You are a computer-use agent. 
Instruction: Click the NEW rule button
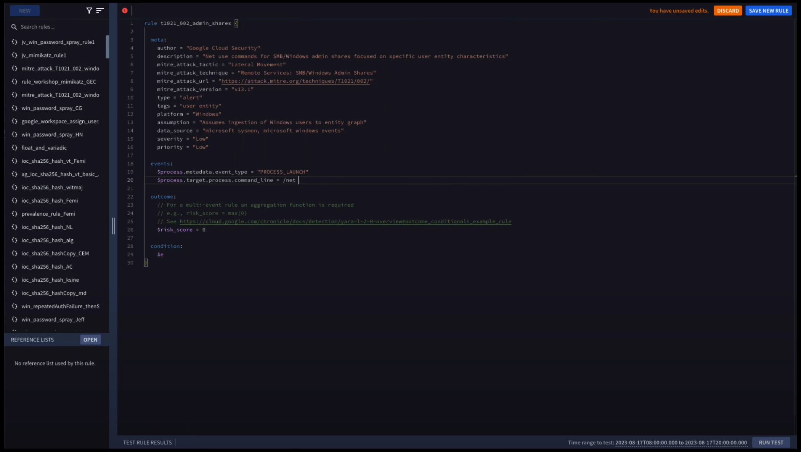(25, 11)
